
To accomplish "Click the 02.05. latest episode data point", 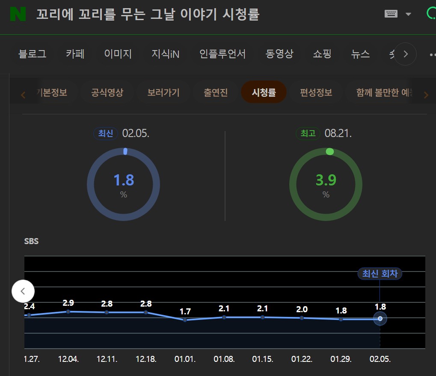I will coord(380,319).
